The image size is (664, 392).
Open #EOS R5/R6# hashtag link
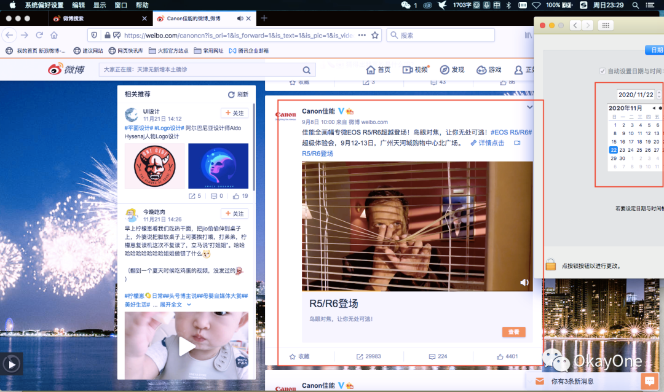tap(511, 132)
